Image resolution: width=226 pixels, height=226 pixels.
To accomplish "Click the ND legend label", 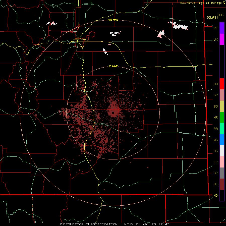I will tap(215, 196).
